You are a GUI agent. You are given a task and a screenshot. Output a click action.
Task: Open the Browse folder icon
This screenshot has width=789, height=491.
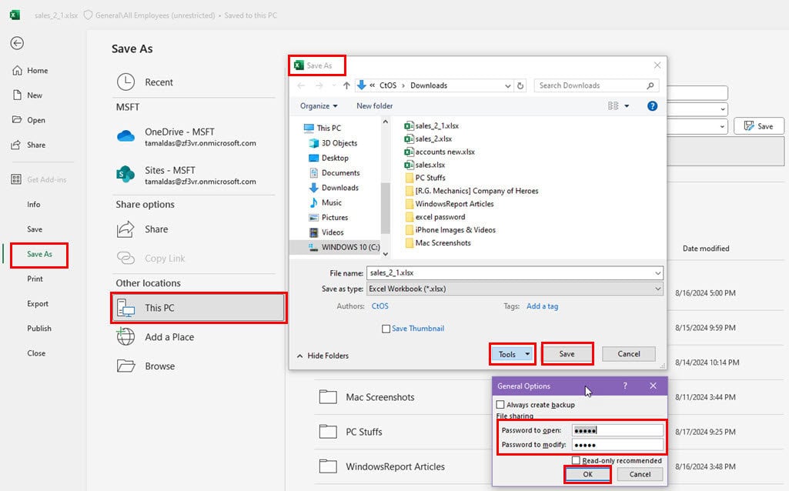(x=125, y=366)
